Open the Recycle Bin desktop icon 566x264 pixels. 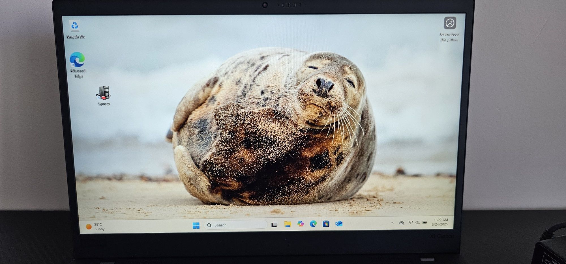point(75,30)
